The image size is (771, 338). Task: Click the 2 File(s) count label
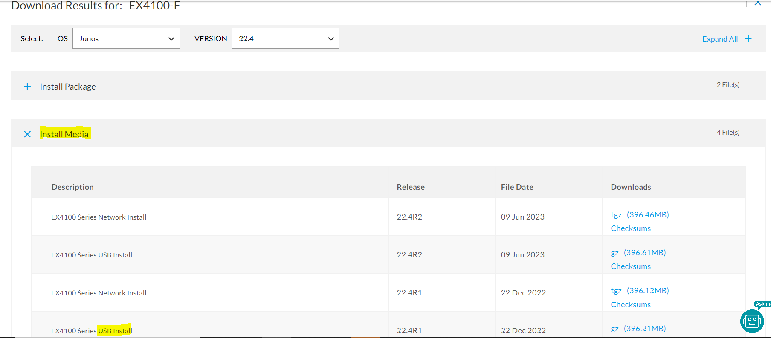pyautogui.click(x=728, y=84)
